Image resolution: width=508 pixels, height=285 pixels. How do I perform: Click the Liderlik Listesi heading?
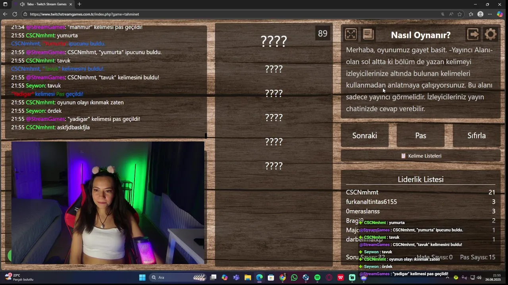coord(421,179)
